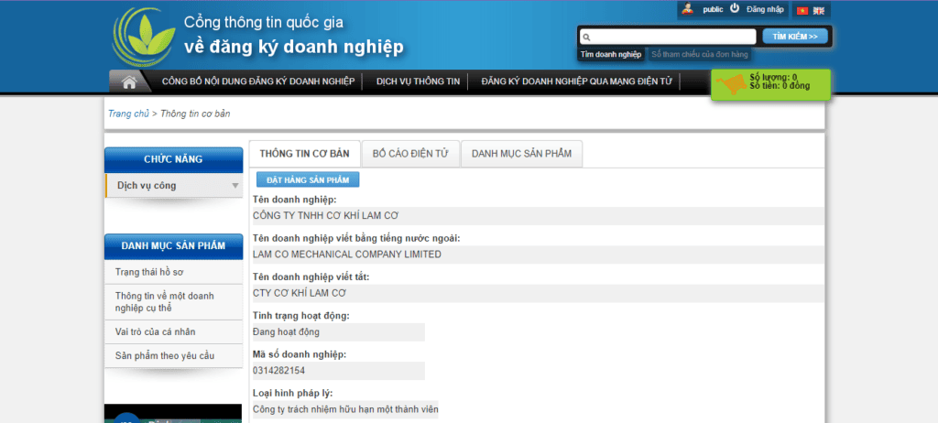Image resolution: width=938 pixels, height=423 pixels.
Task: Switch to English via UK flag icon
Action: pos(818,11)
